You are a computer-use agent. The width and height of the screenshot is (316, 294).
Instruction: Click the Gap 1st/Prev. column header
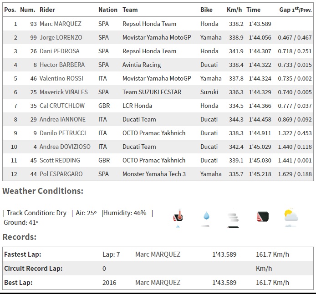pos(295,10)
